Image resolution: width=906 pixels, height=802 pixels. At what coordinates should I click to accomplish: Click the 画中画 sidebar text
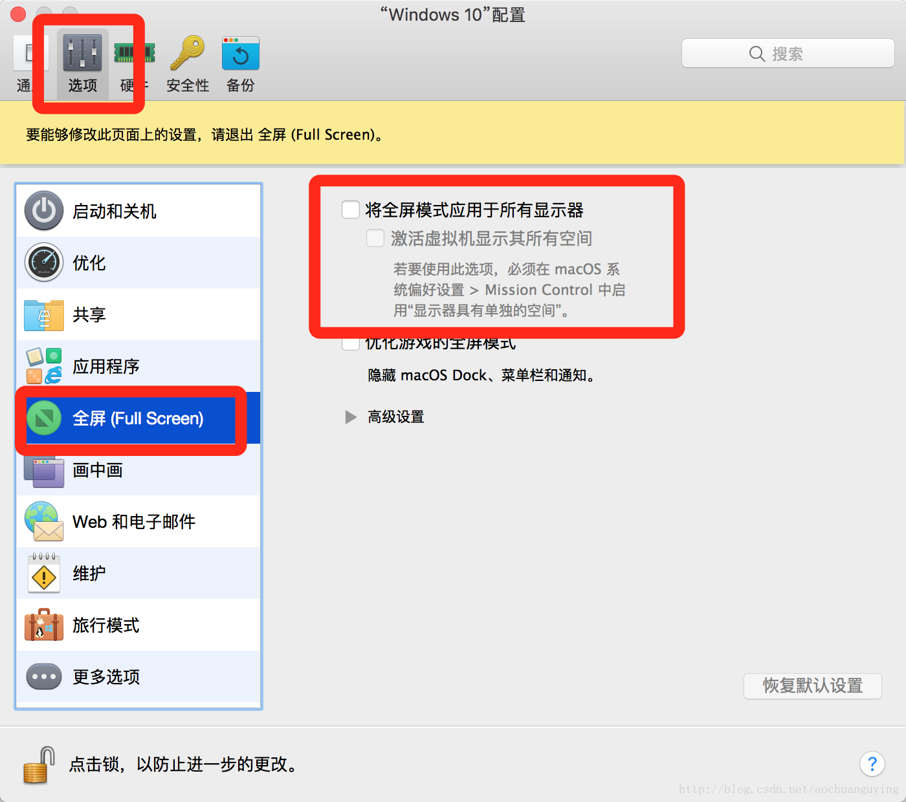click(x=98, y=470)
